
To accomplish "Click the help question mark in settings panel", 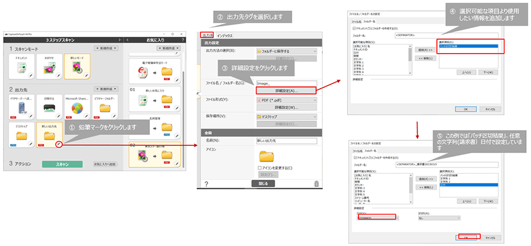I will pyautogui.click(x=206, y=183).
